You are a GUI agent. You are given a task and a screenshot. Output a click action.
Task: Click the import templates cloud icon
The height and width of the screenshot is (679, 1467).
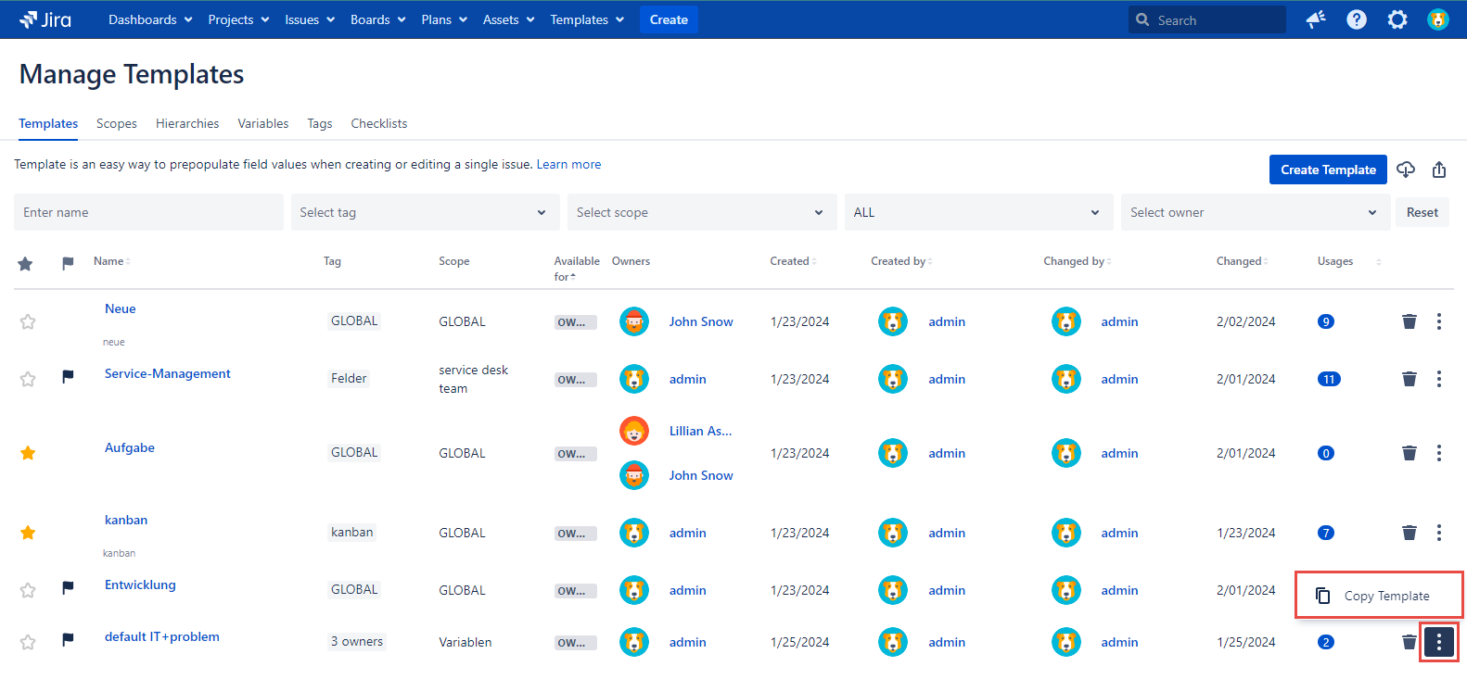click(x=1406, y=170)
